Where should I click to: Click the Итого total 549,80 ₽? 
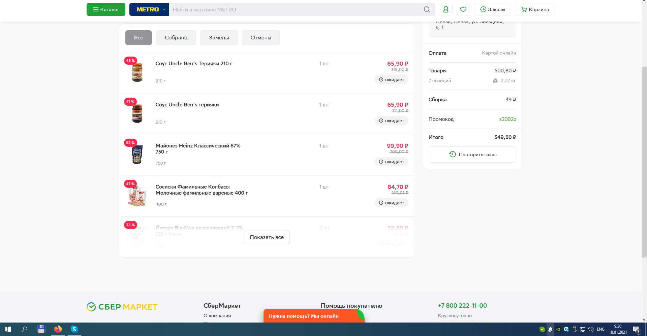point(505,137)
